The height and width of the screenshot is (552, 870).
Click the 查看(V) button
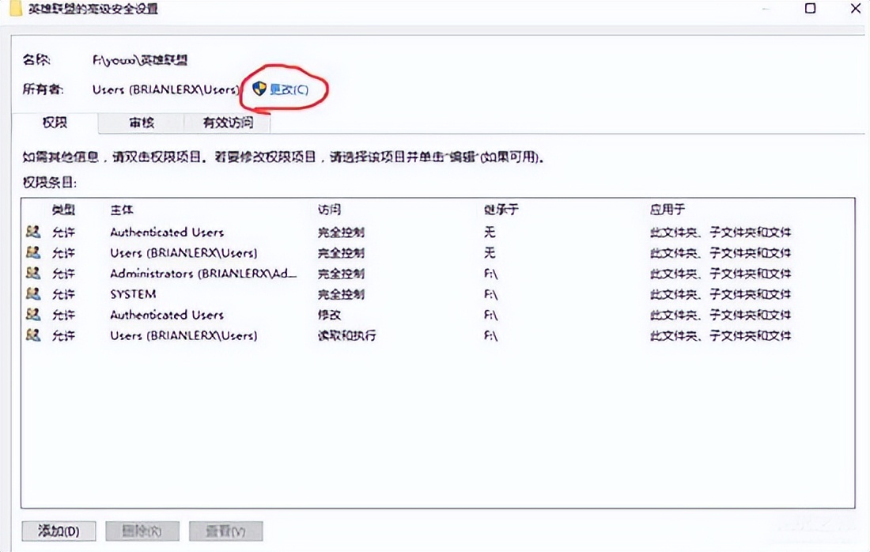click(x=225, y=531)
